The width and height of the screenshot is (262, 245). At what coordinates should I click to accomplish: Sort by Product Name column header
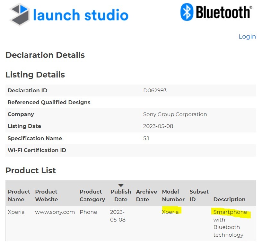(19, 195)
